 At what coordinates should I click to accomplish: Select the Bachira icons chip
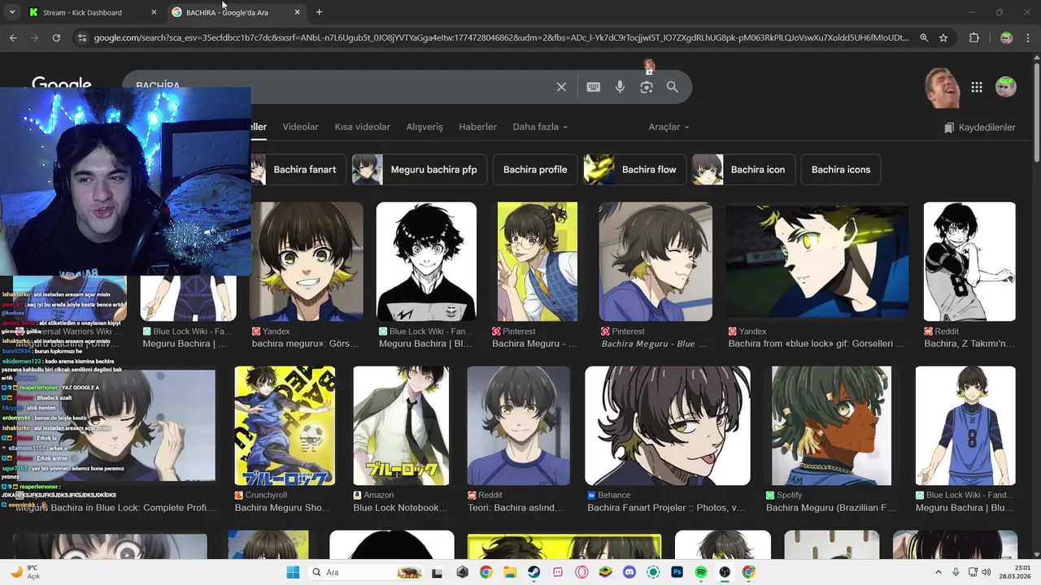[x=841, y=170]
